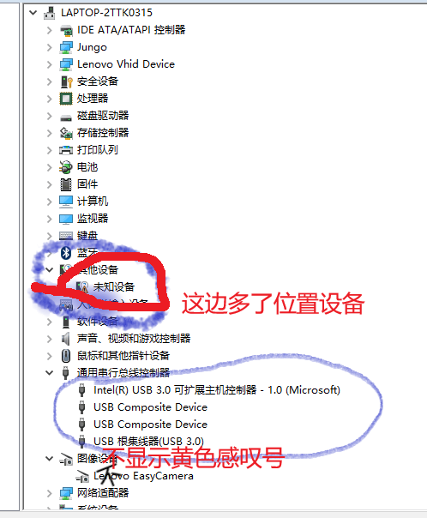Expand the 网络适配器 category
Screen dimensions: 427x518
(49, 493)
